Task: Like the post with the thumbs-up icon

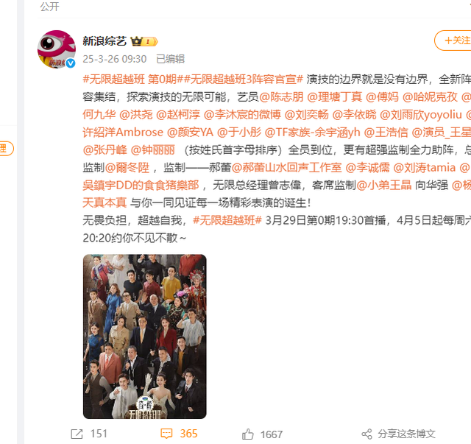Action: click(248, 434)
